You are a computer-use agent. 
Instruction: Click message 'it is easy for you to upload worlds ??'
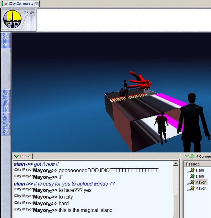(x=74, y=184)
